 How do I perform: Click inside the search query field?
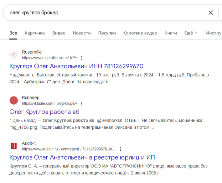pyautogui.click(x=103, y=13)
